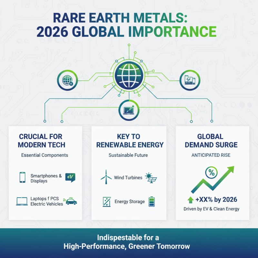The width and height of the screenshot is (258, 258).
Task: Click the Sustainable Future subtitle
Action: pyautogui.click(x=128, y=155)
